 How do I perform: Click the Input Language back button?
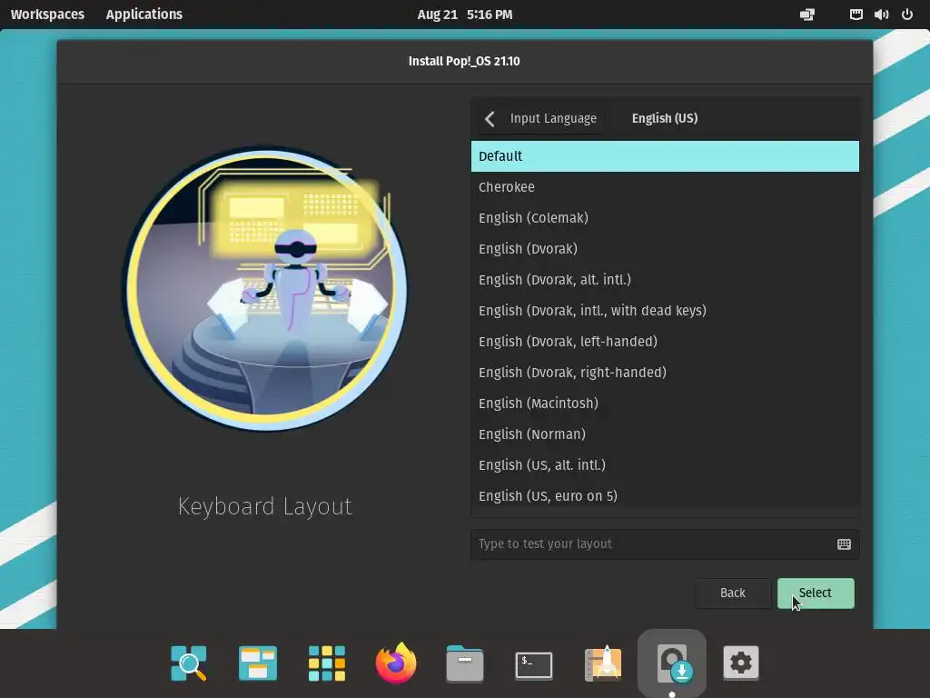[x=541, y=119]
